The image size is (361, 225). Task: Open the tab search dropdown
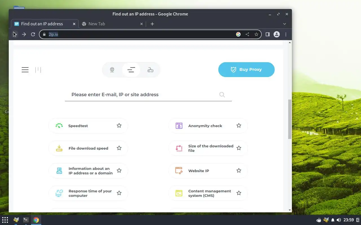tap(285, 24)
